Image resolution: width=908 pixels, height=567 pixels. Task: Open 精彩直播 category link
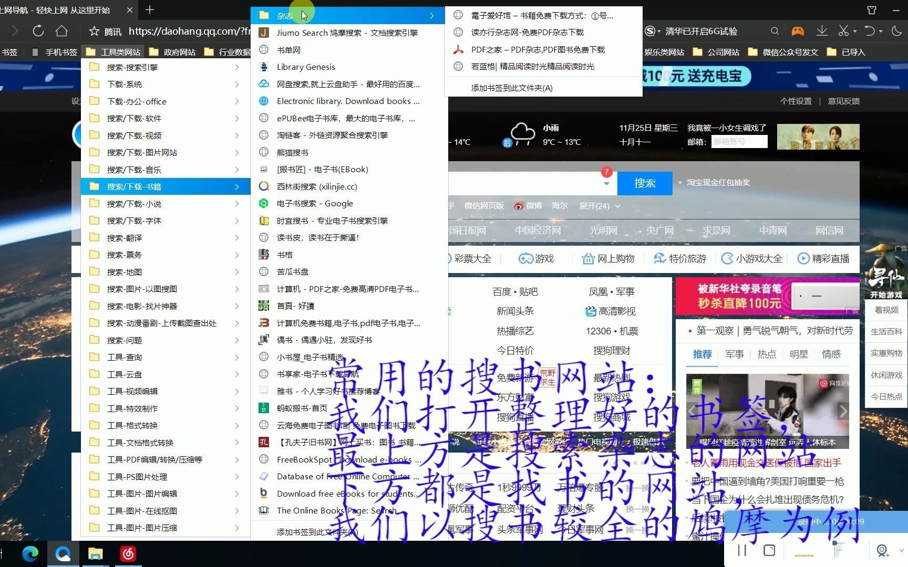click(x=823, y=258)
